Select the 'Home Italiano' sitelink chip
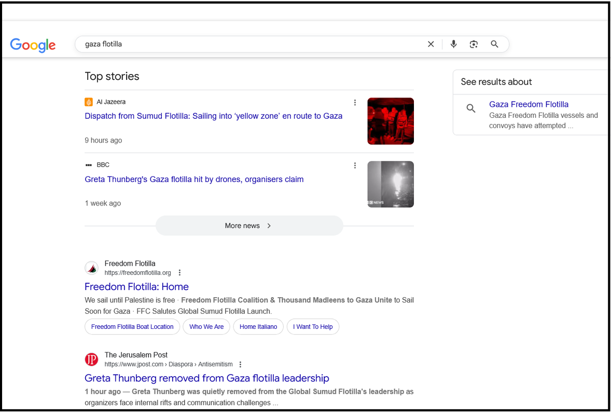 258,326
